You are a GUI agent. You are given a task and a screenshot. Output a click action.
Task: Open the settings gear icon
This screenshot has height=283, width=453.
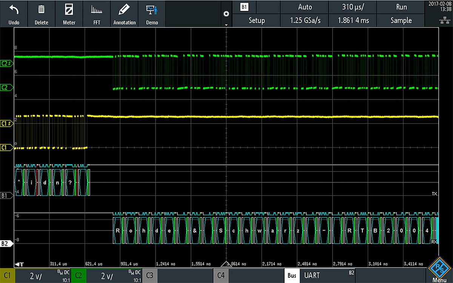[226, 14]
